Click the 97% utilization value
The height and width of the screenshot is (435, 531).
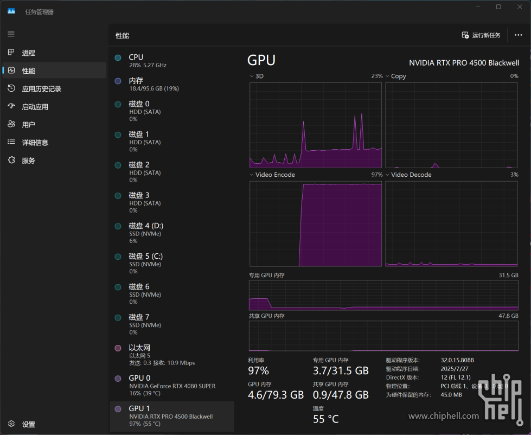click(x=258, y=370)
